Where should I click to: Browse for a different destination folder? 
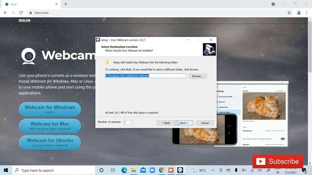coord(197,76)
